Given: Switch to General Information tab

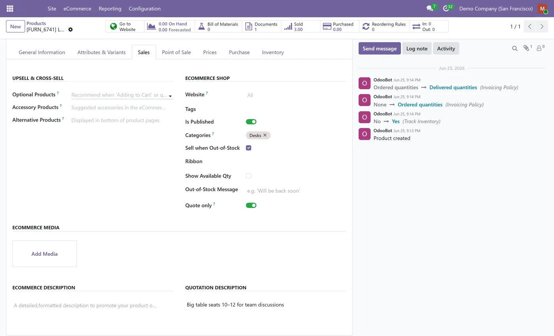Looking at the screenshot, I should tap(42, 52).
